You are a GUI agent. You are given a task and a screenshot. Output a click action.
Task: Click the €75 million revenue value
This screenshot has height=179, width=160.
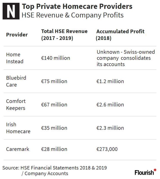tap(54, 81)
